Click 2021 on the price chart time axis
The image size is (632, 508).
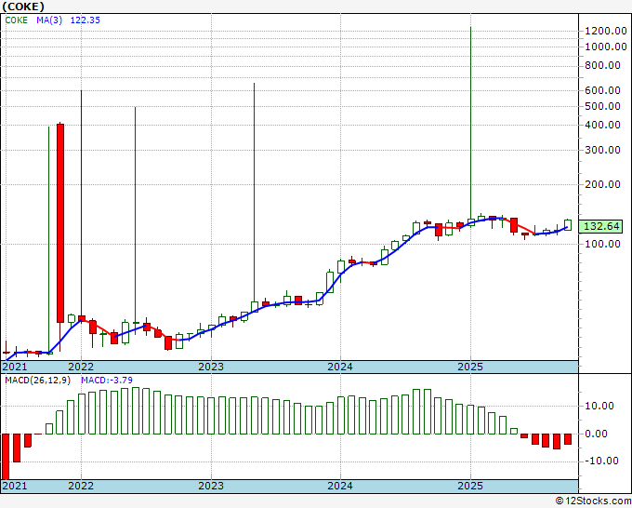pyautogui.click(x=15, y=367)
